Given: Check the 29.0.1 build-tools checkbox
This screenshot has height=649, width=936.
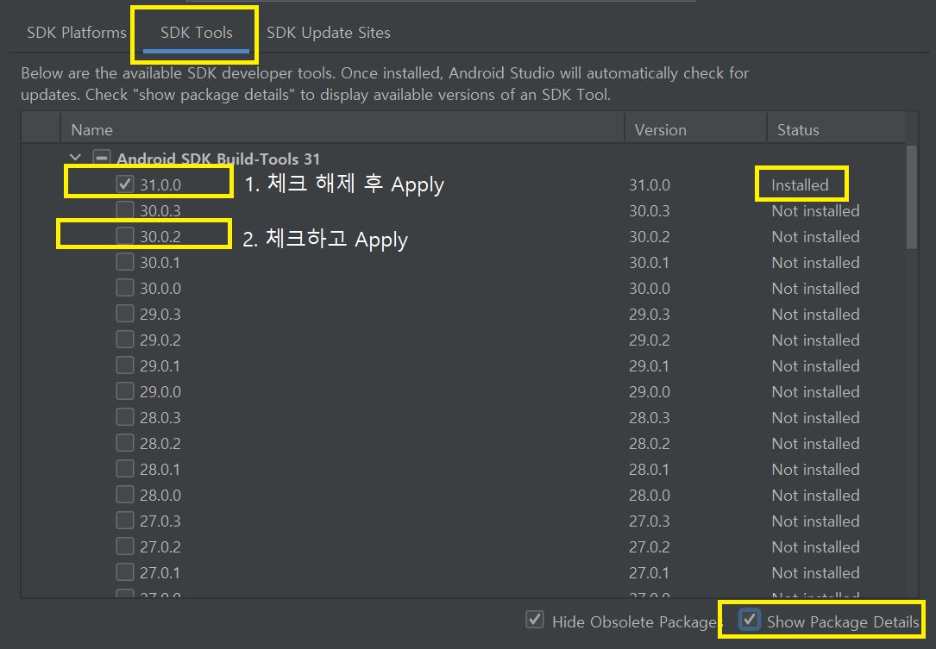Looking at the screenshot, I should [x=125, y=365].
